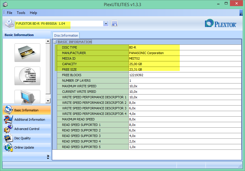The image size is (245, 171).
Task: Open the Basic Information section button
Action: click(27, 110)
